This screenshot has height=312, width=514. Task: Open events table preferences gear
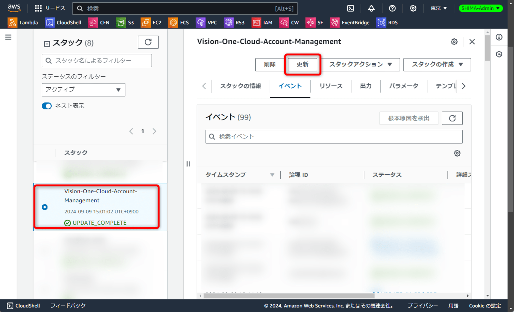(457, 153)
